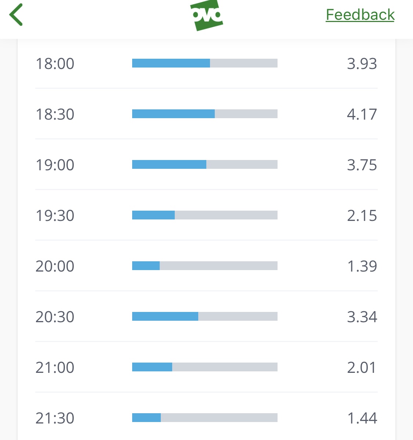
Task: Tap the 21:00 usage bar
Action: [x=205, y=367]
